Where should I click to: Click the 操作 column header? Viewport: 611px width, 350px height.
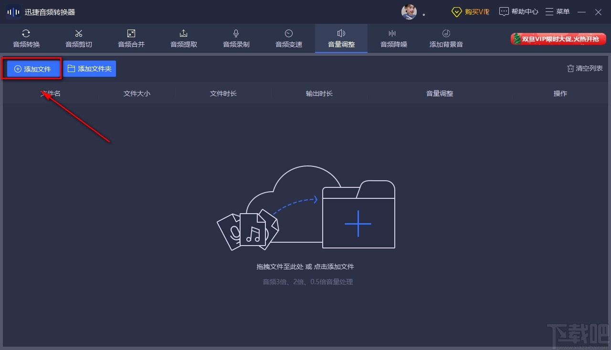560,93
